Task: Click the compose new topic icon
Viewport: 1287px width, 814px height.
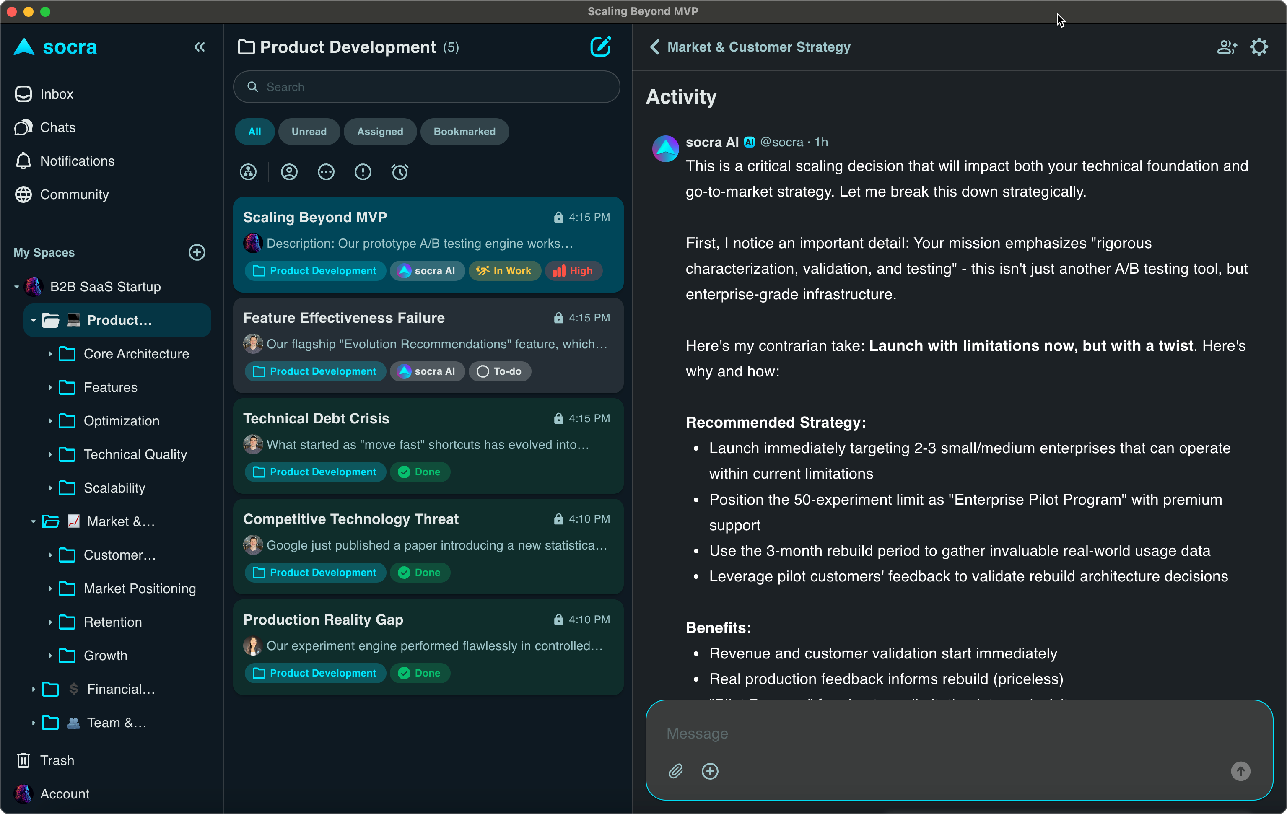Action: point(600,47)
